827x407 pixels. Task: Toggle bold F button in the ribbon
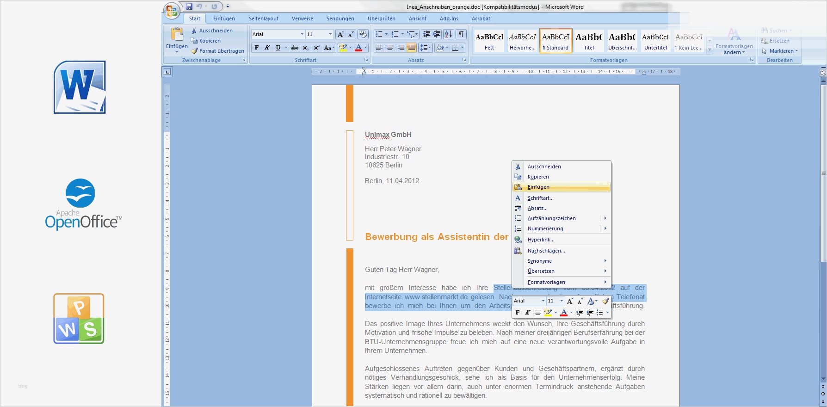click(257, 48)
